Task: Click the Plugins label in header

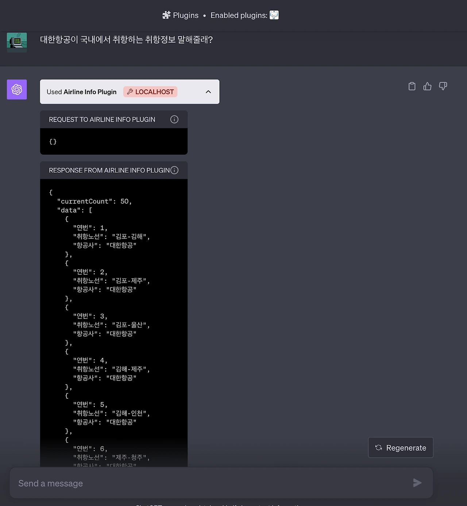Action: click(x=186, y=15)
